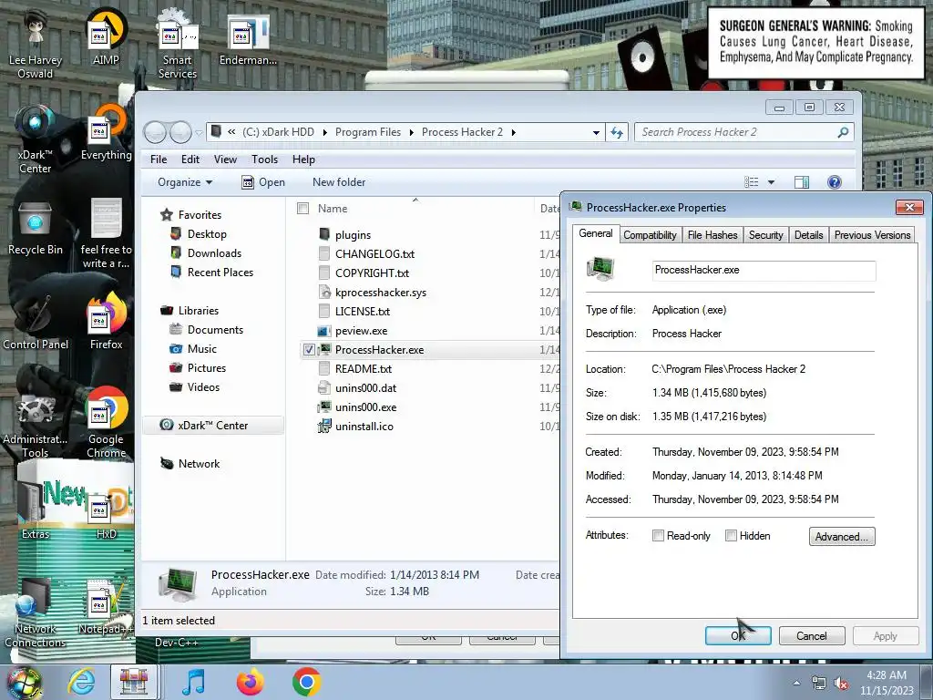
Task: Open the Extras desktop folder
Action: (x=36, y=509)
